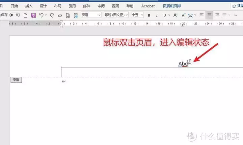Open a file with the folder icon
The width and height of the screenshot is (243, 145).
(x=60, y=15)
